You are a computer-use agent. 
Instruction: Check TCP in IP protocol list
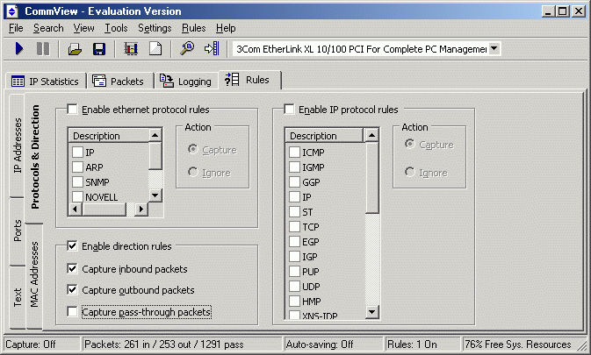tap(294, 227)
